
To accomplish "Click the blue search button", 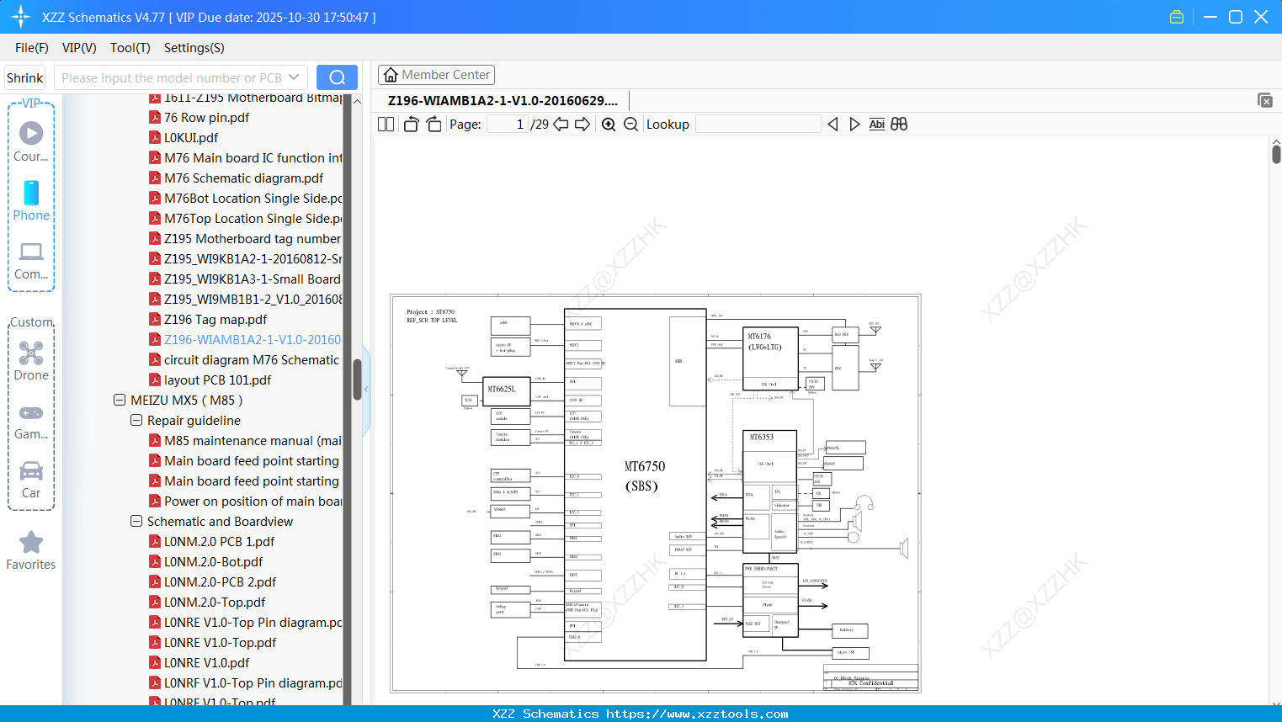I will [x=337, y=77].
